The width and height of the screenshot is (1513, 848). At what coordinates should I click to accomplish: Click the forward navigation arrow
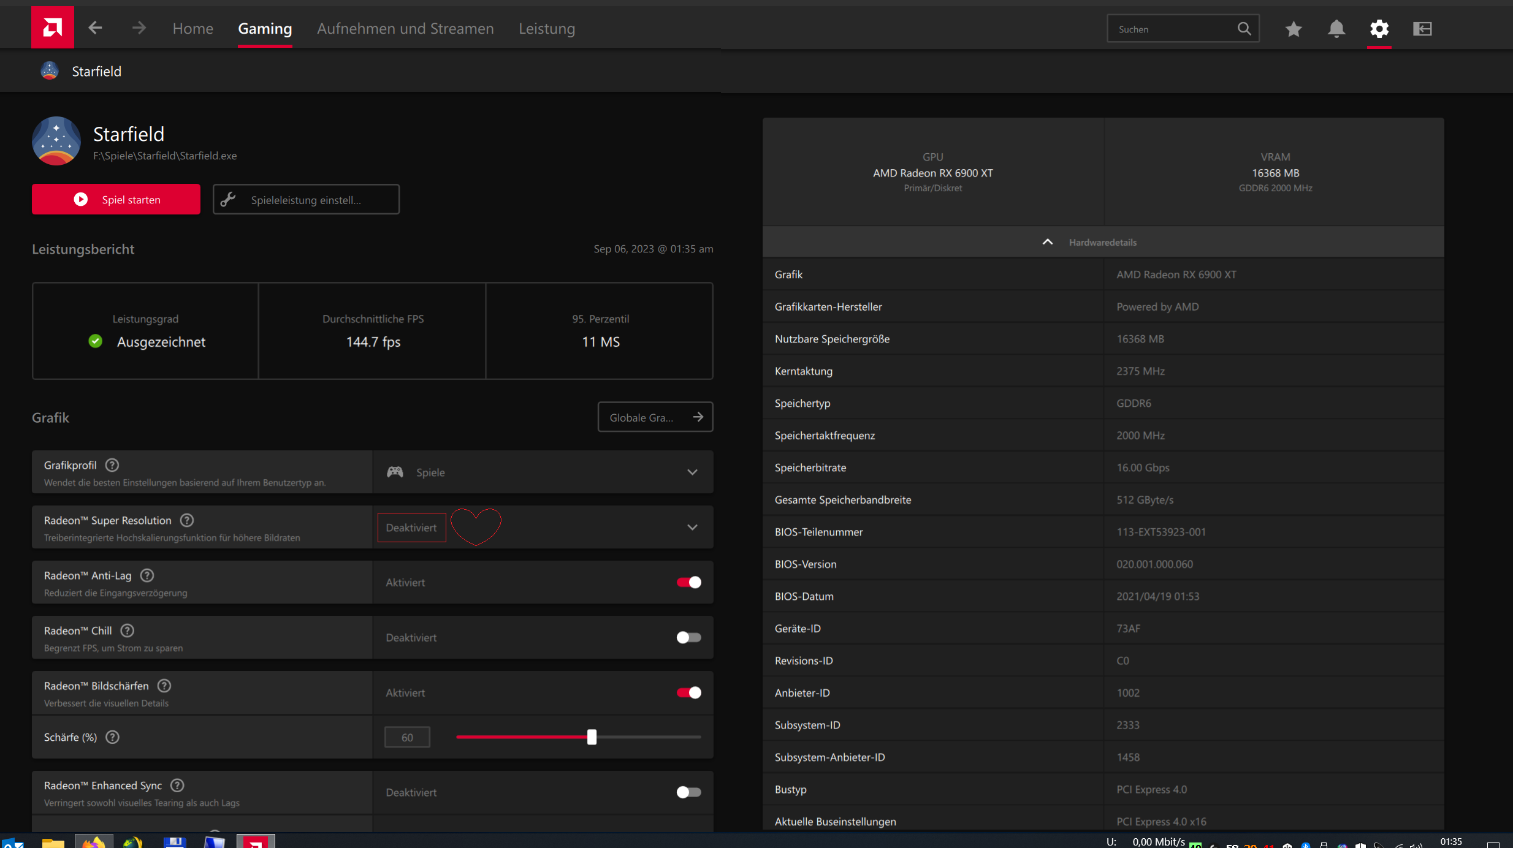[139, 28]
